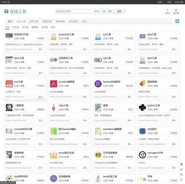The height and width of the screenshot is (184, 185).
Task: Toggle 加入收藏 star for javascript工具
Action: pos(60,39)
